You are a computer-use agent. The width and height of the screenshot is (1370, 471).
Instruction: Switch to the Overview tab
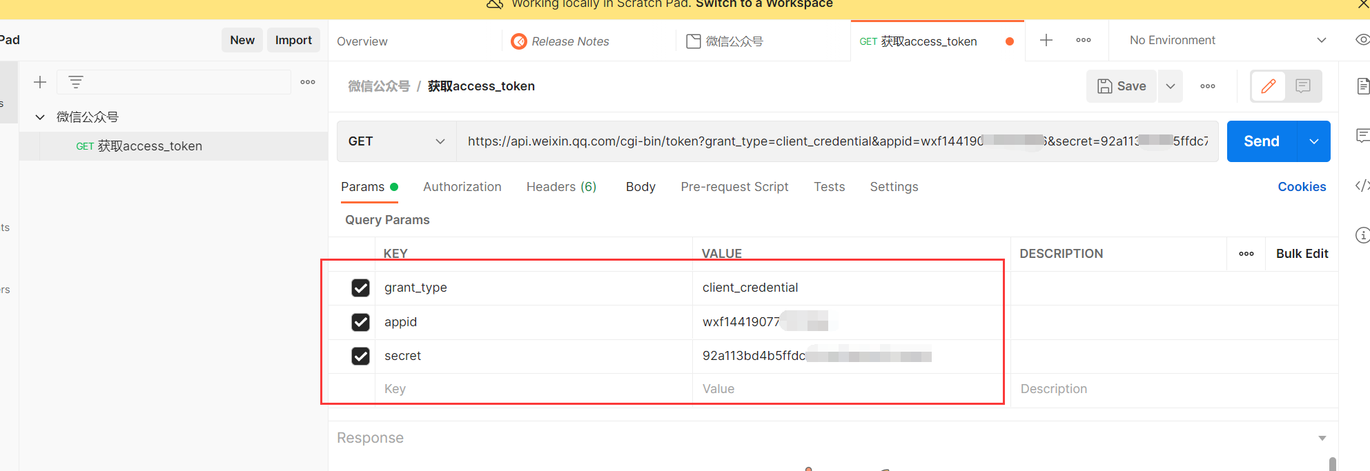point(362,41)
